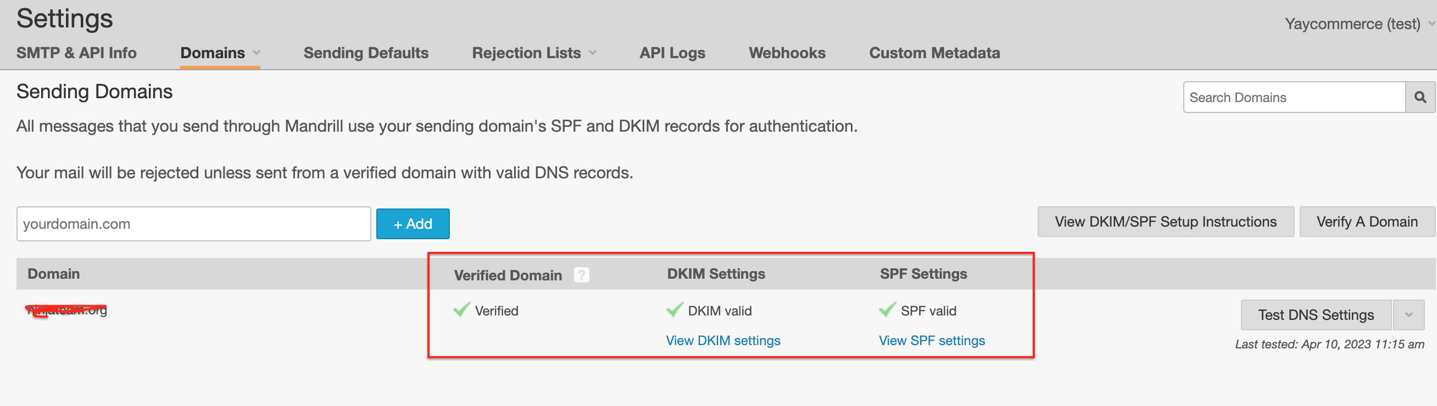Click the Verified Domain help question mark

coord(581,275)
